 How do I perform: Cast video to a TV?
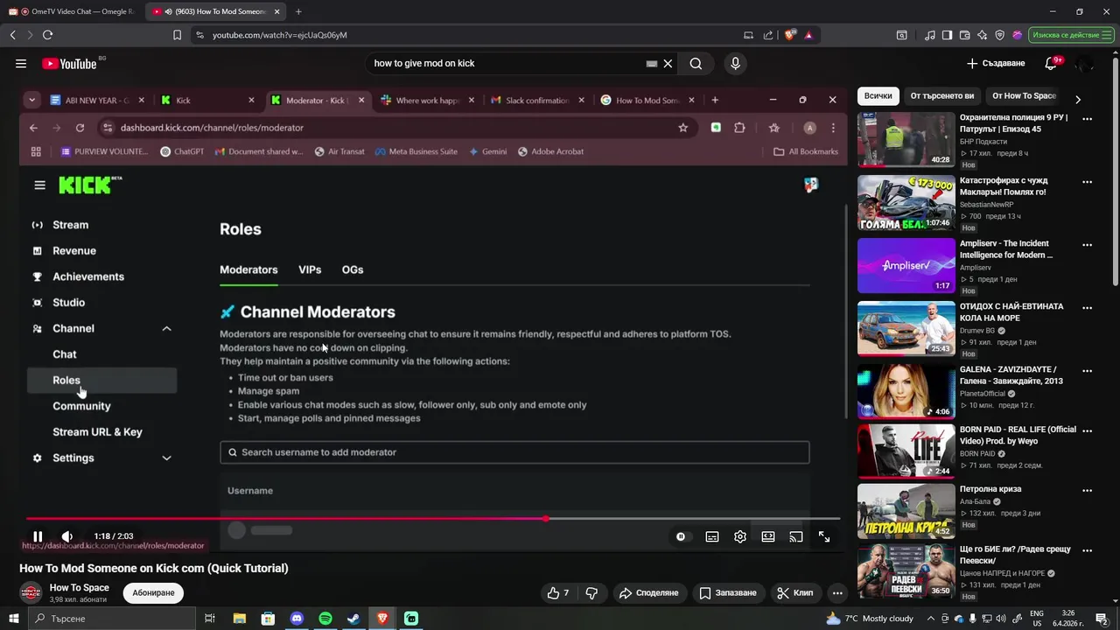pyautogui.click(x=796, y=536)
